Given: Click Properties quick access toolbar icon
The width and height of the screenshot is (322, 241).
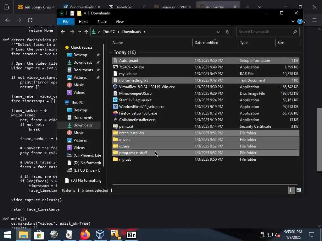Looking at the screenshot, I should 72,13.
